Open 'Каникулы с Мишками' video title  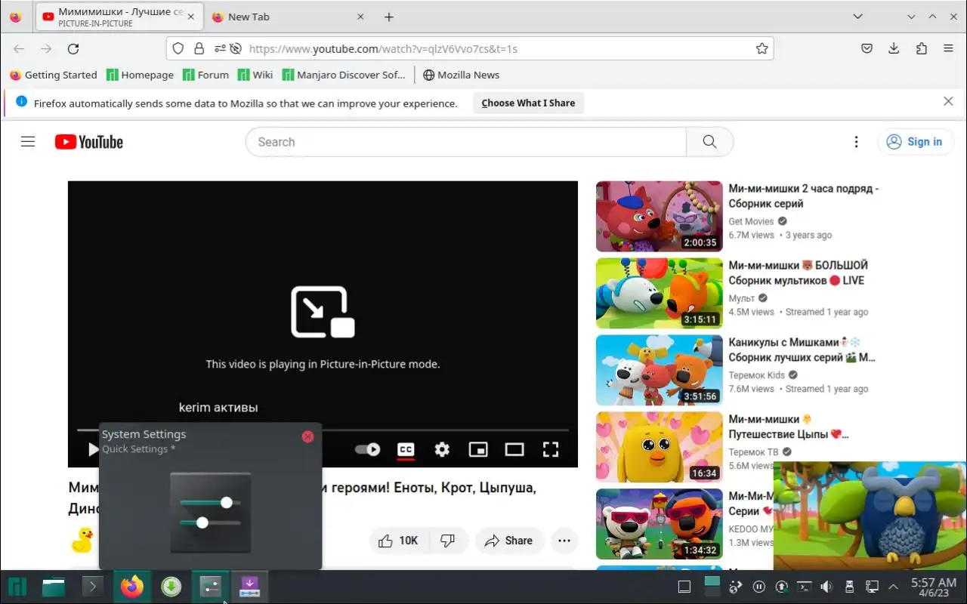click(802, 350)
